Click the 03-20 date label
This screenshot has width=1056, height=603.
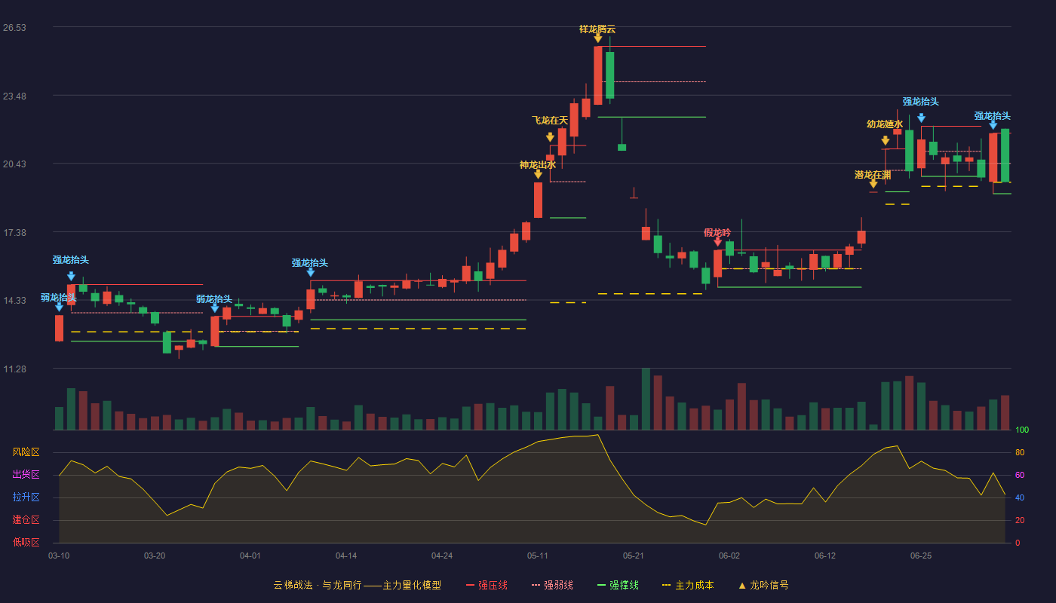pyautogui.click(x=155, y=556)
